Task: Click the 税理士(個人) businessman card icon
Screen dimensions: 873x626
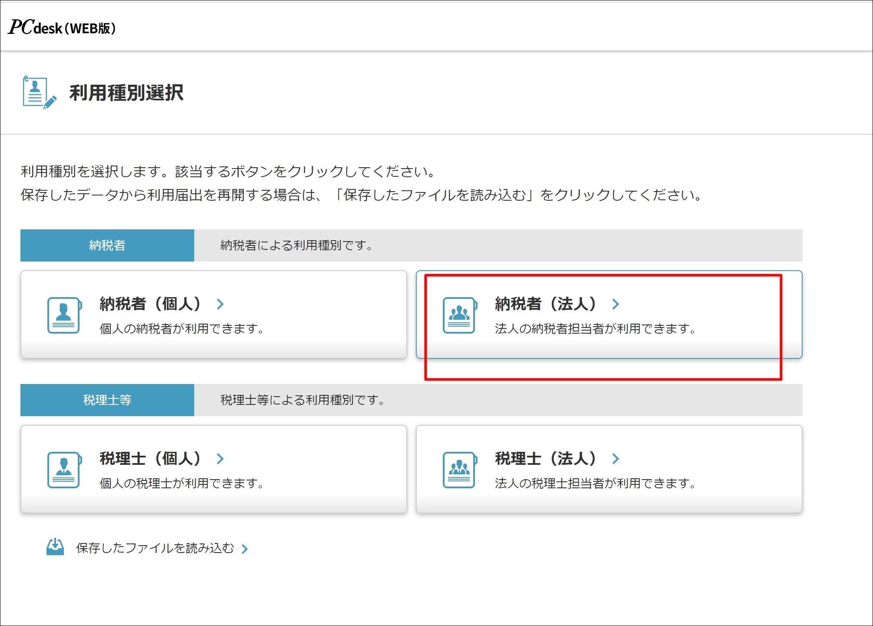Action: [x=64, y=470]
